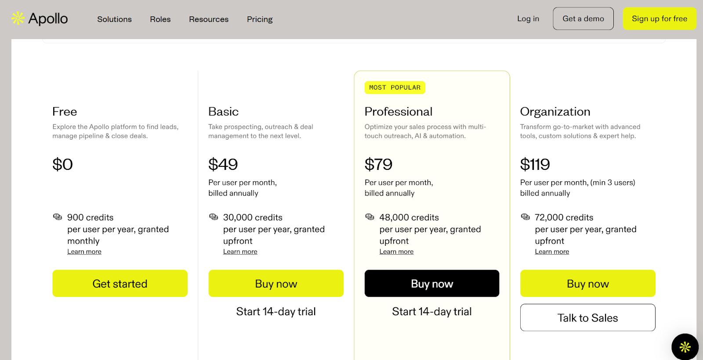
Task: Open Learn more under Organization credits
Action: 552,252
